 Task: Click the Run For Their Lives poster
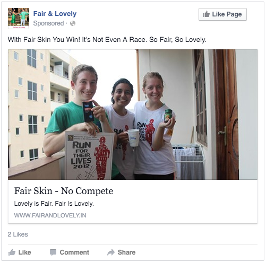tap(90, 155)
